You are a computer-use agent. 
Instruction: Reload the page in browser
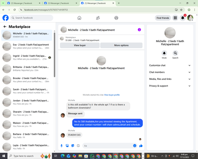[15, 10]
